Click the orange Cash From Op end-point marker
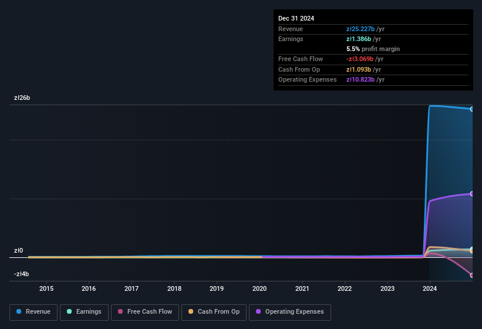The width and height of the screenshot is (482, 329). coord(471,251)
